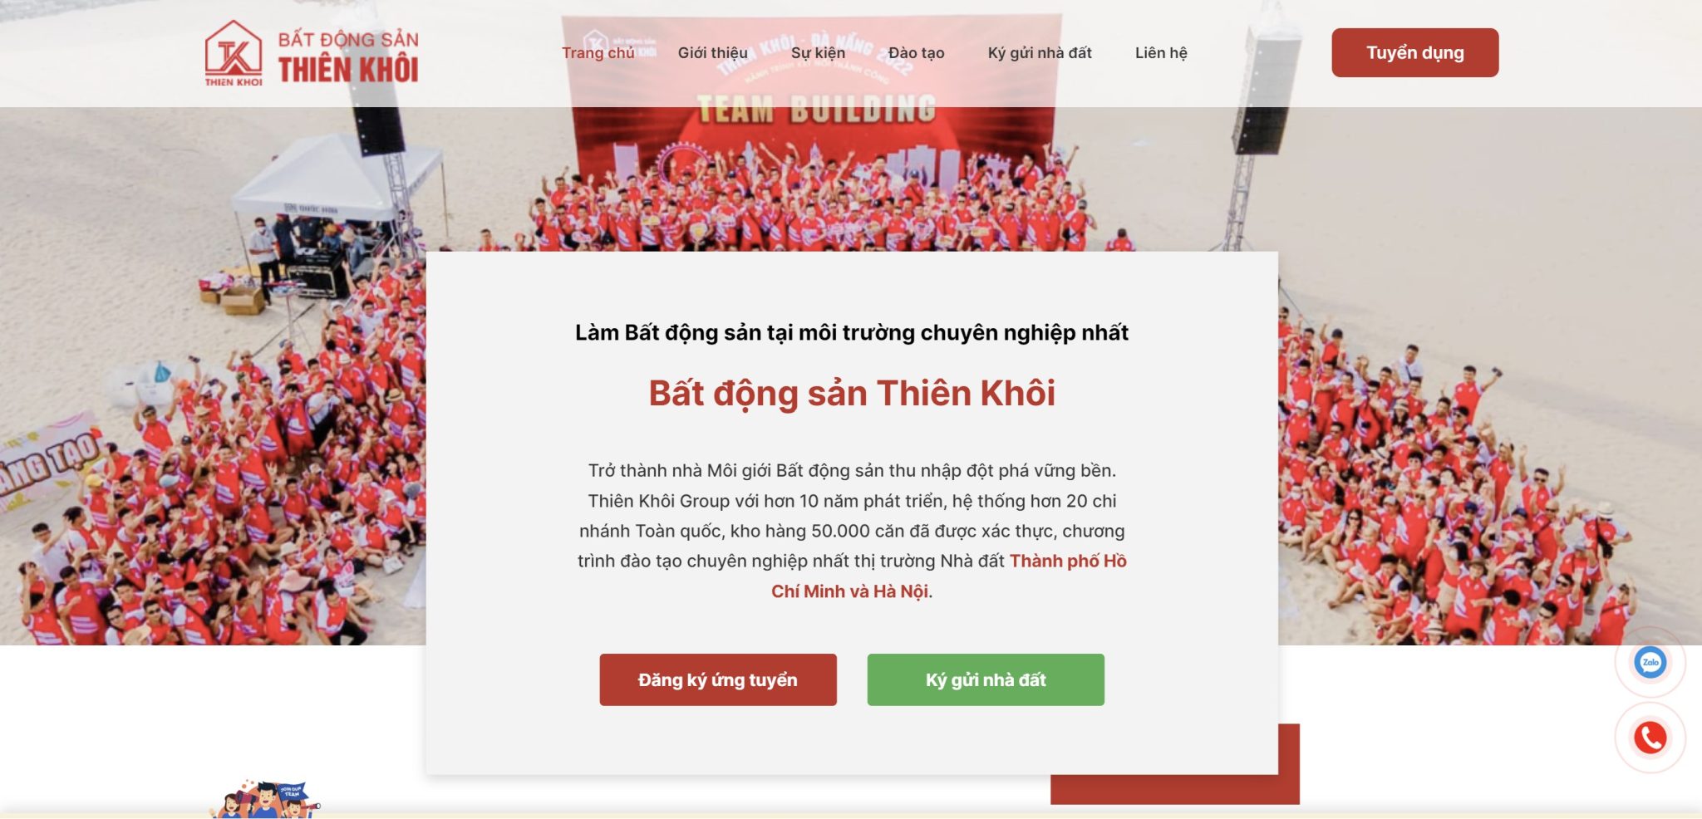
Task: Click the Bất động sản Thiên Khôi heading
Action: point(852,393)
